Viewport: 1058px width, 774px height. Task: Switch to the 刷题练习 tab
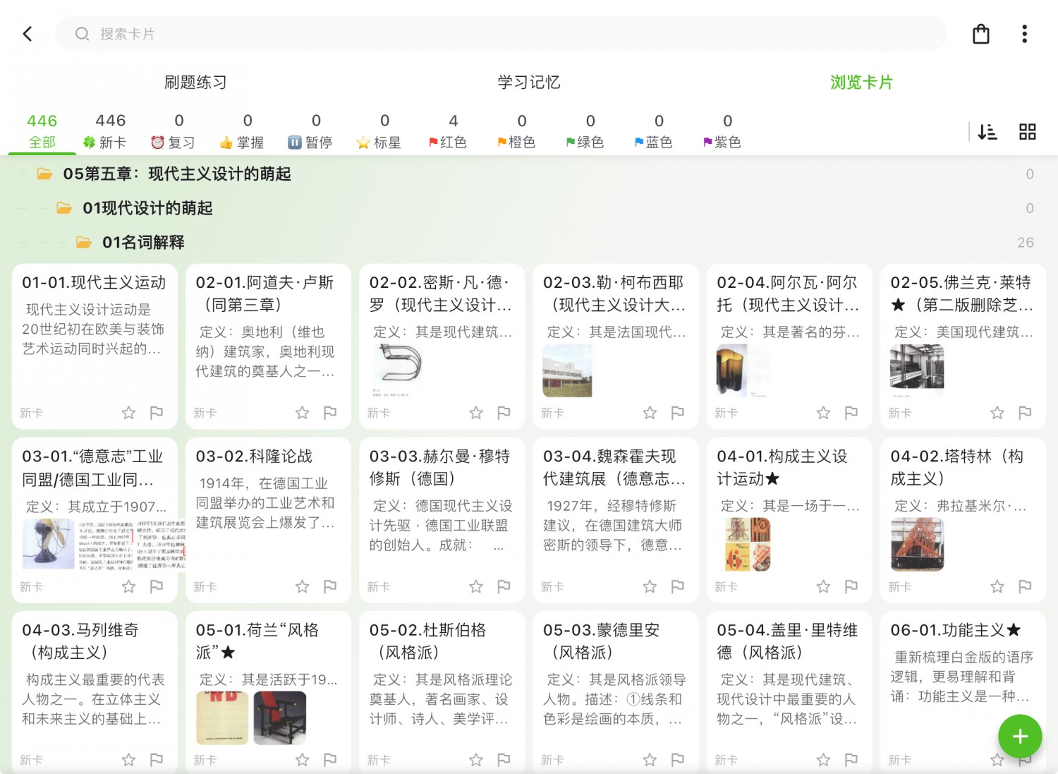point(195,82)
